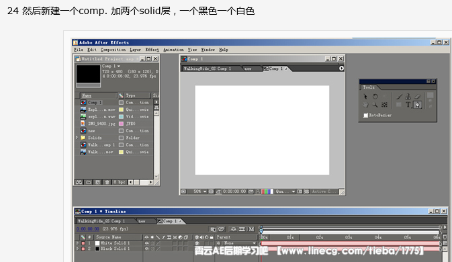
Task: Expand the Solids folder in project
Action: click(x=77, y=138)
